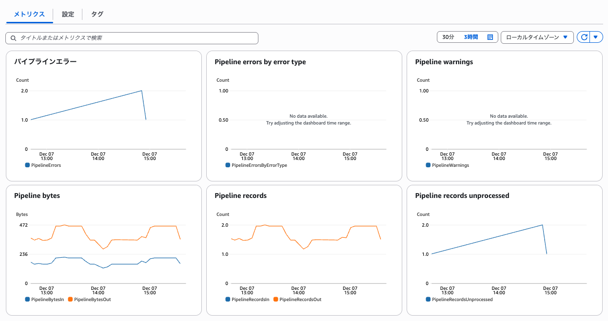Click the Pipeline bytes chart title
The height and width of the screenshot is (321, 608).
[37, 196]
